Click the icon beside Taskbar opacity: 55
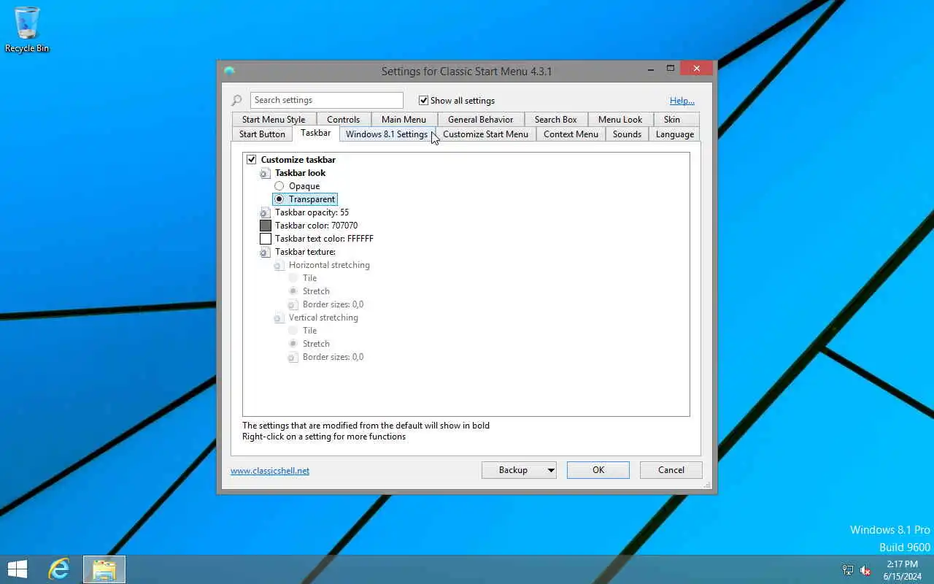This screenshot has width=934, height=584. click(x=265, y=212)
